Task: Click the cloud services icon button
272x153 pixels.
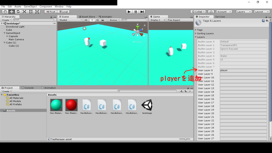Action: tap(211, 12)
